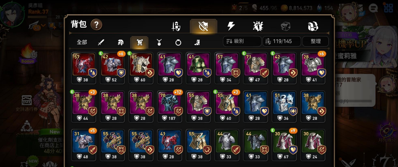Click the 整理 organize button

(x=315, y=41)
